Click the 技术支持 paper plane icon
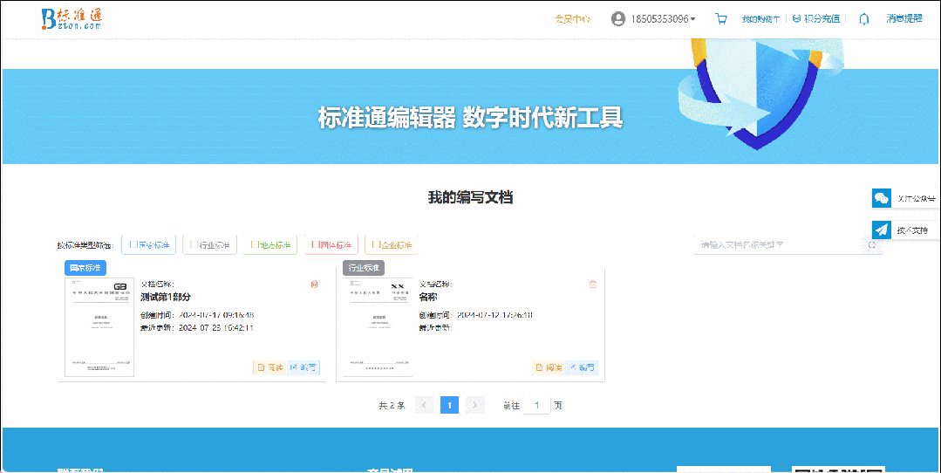The height and width of the screenshot is (473, 941). point(882,230)
